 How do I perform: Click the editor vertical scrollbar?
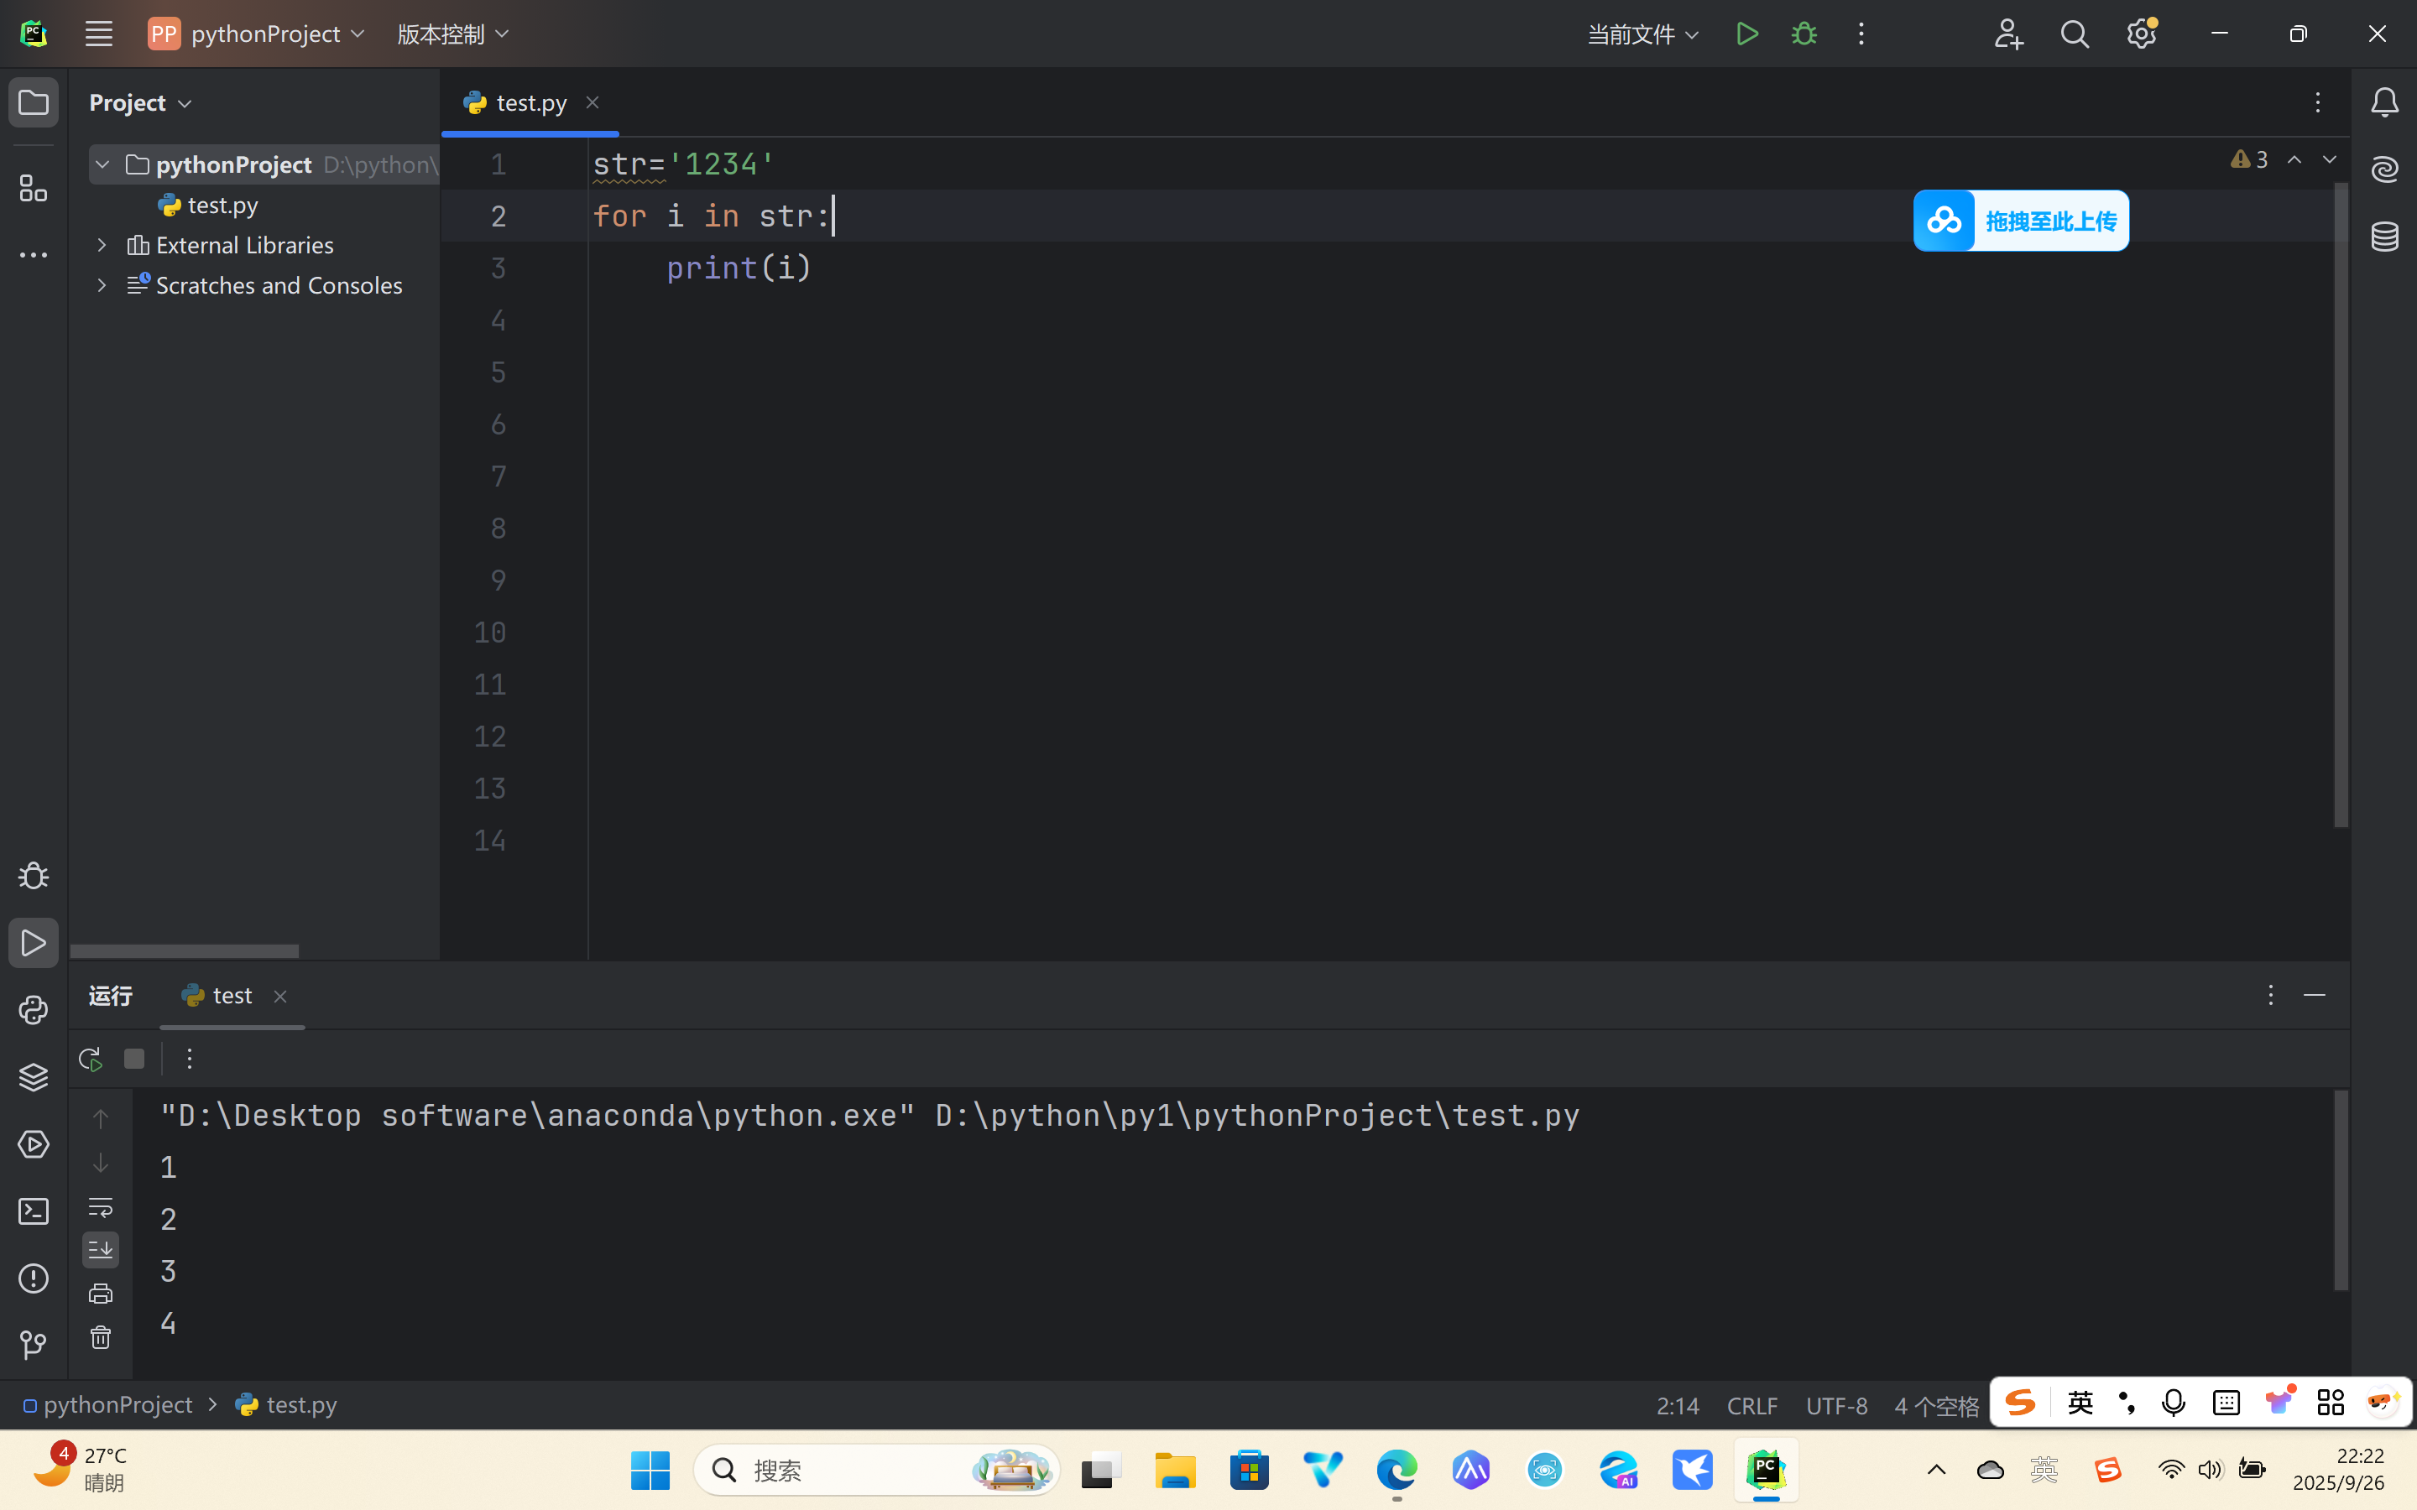[2340, 499]
